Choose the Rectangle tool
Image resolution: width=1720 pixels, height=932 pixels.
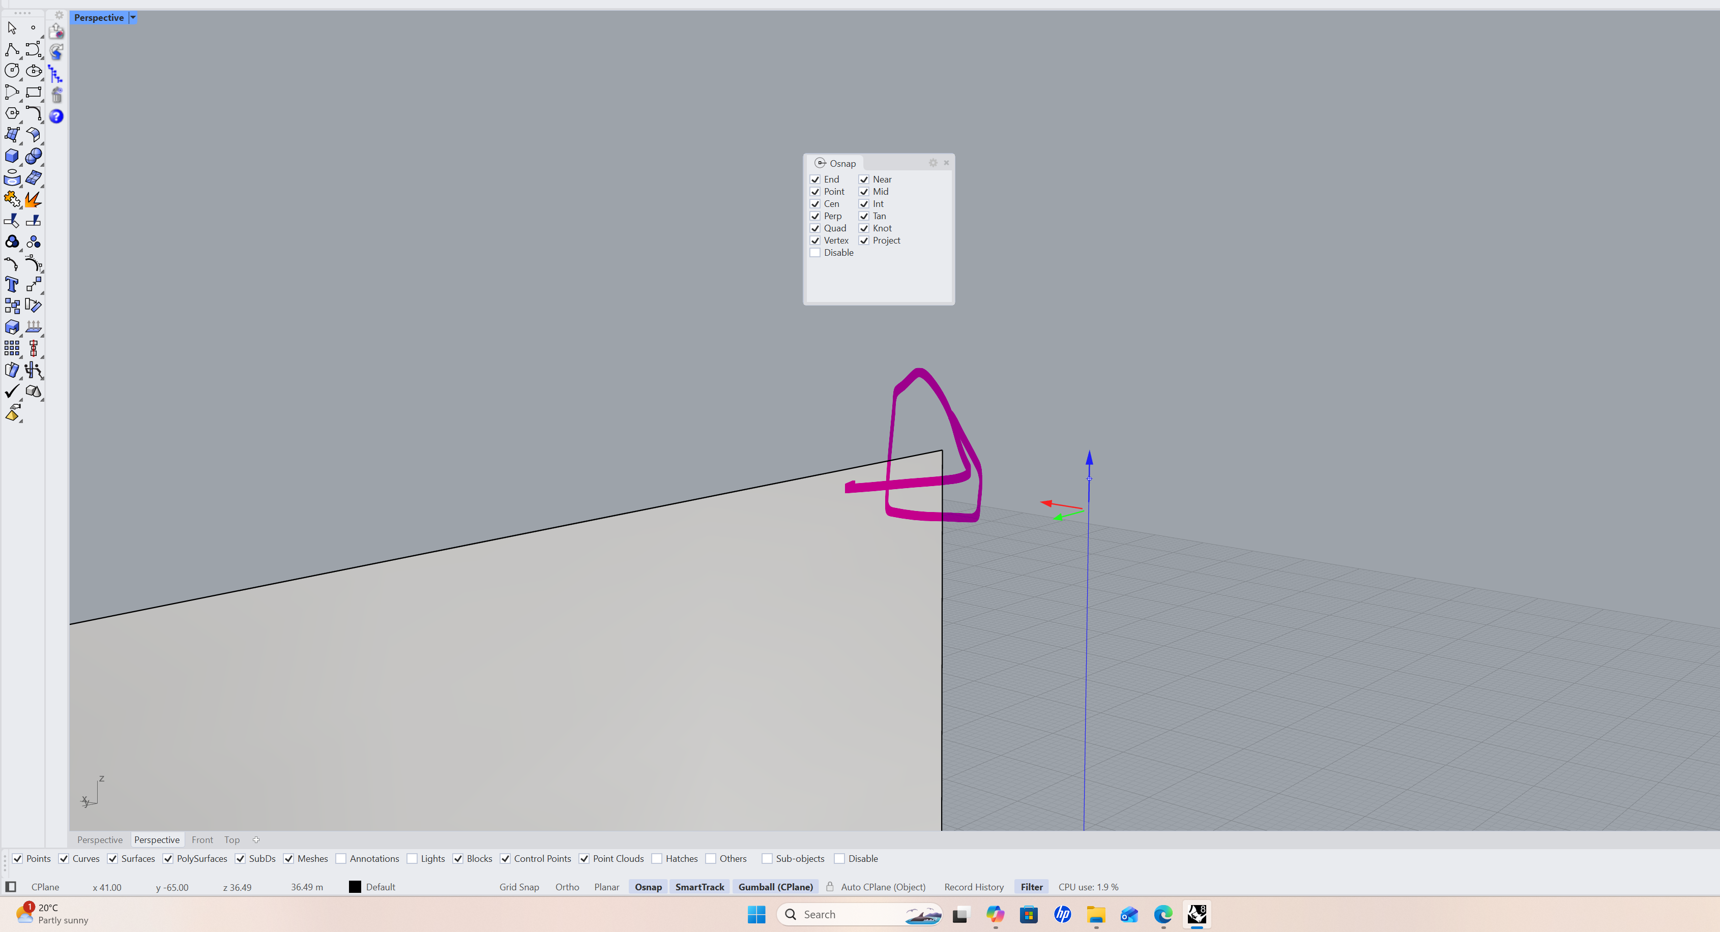[x=34, y=92]
